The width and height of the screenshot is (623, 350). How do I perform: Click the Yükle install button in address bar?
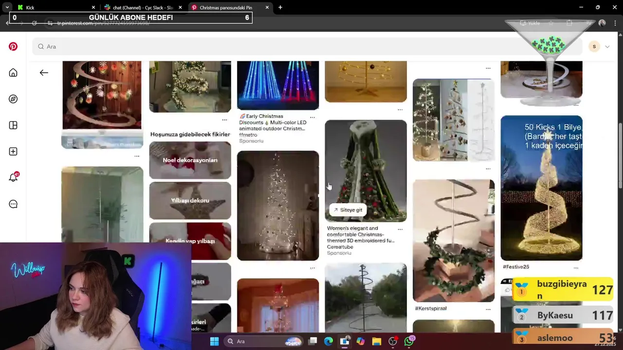pos(530,23)
